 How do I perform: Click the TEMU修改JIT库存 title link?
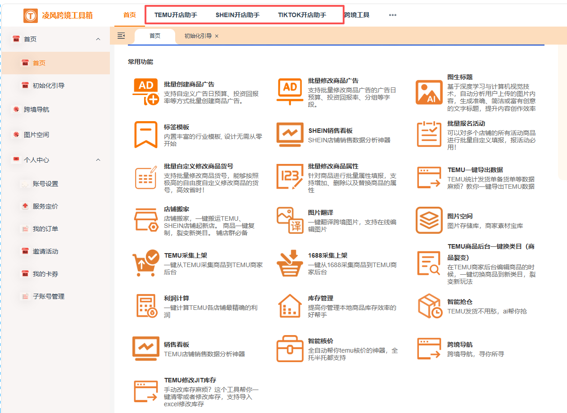click(190, 380)
